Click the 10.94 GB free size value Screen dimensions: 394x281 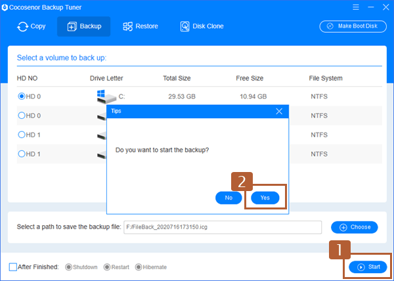coord(253,97)
